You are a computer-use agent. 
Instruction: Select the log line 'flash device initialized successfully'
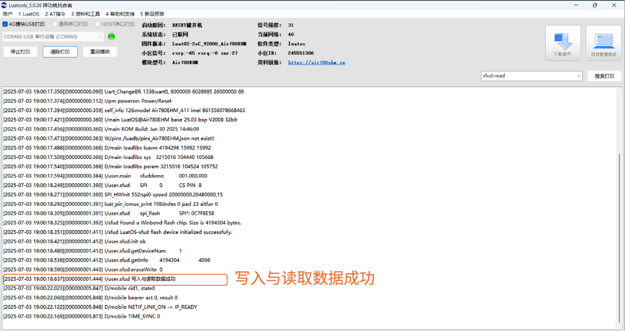117,232
